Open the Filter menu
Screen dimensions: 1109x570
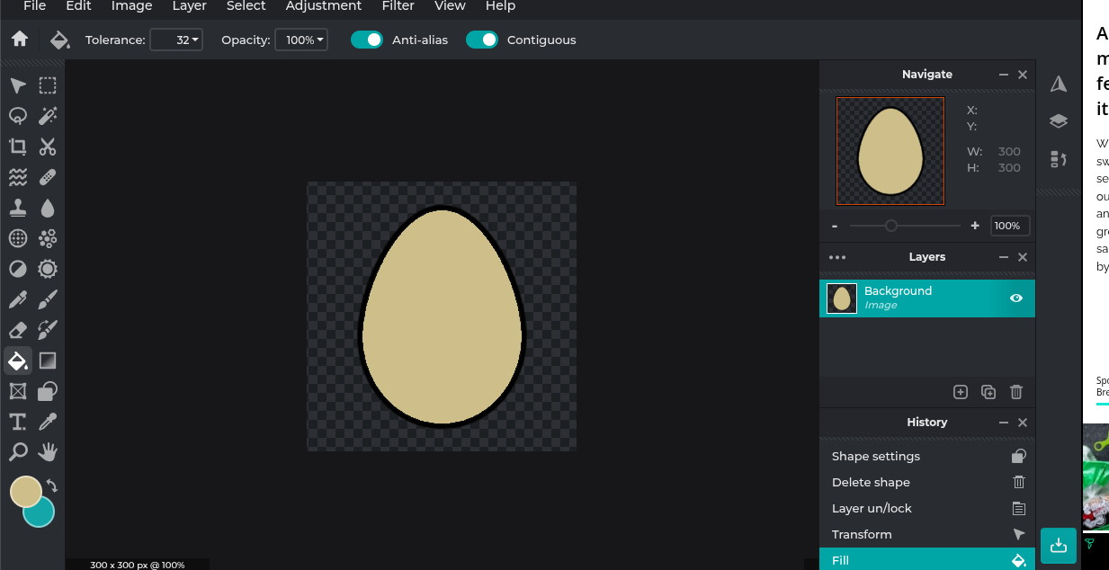click(x=398, y=6)
